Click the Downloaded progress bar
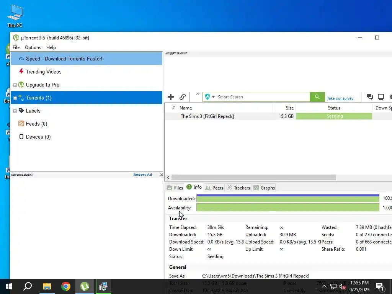 (x=288, y=198)
